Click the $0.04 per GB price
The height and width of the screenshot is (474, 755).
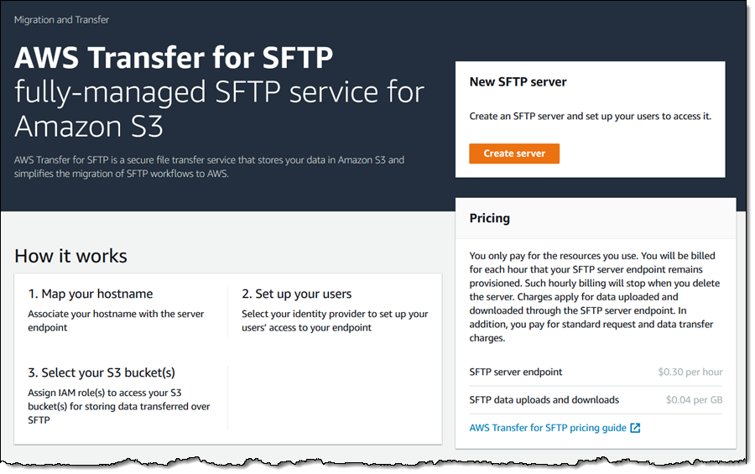tap(694, 400)
